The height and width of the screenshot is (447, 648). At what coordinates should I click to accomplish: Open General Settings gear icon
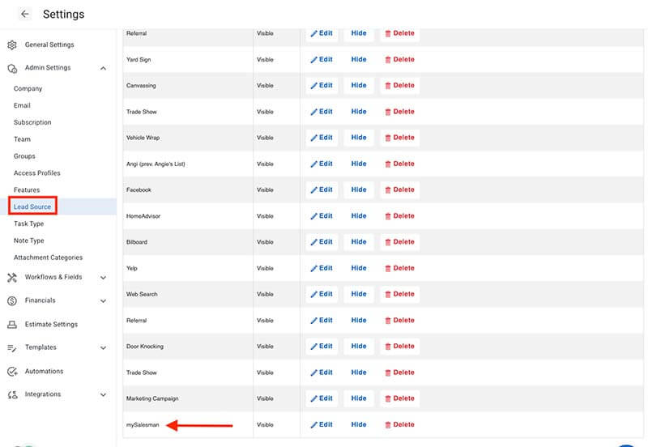point(12,45)
